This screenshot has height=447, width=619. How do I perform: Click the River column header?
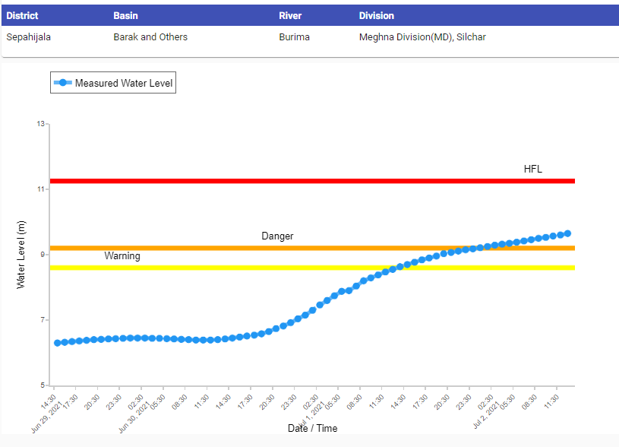[290, 16]
